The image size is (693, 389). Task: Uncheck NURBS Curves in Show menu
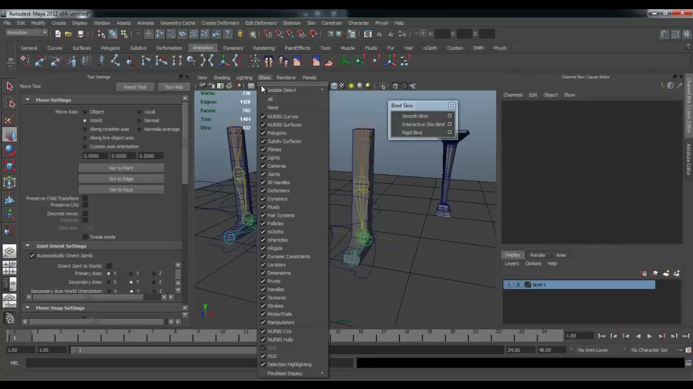point(263,117)
